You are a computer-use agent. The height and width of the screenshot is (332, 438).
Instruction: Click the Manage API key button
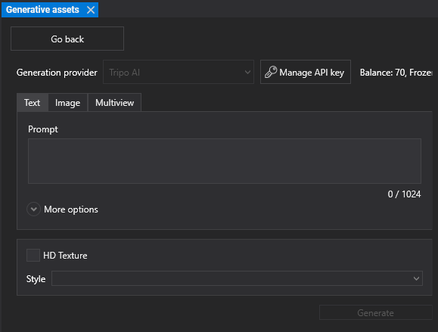(306, 72)
